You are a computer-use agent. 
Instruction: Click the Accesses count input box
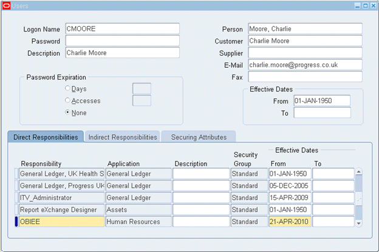(x=142, y=101)
